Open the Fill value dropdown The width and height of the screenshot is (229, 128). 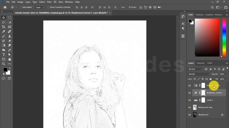tap(226, 79)
